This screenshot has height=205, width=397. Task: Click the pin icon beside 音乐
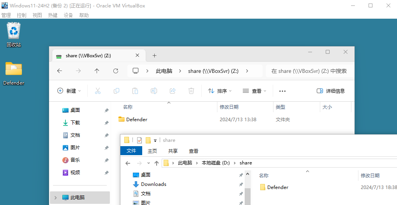click(x=107, y=161)
